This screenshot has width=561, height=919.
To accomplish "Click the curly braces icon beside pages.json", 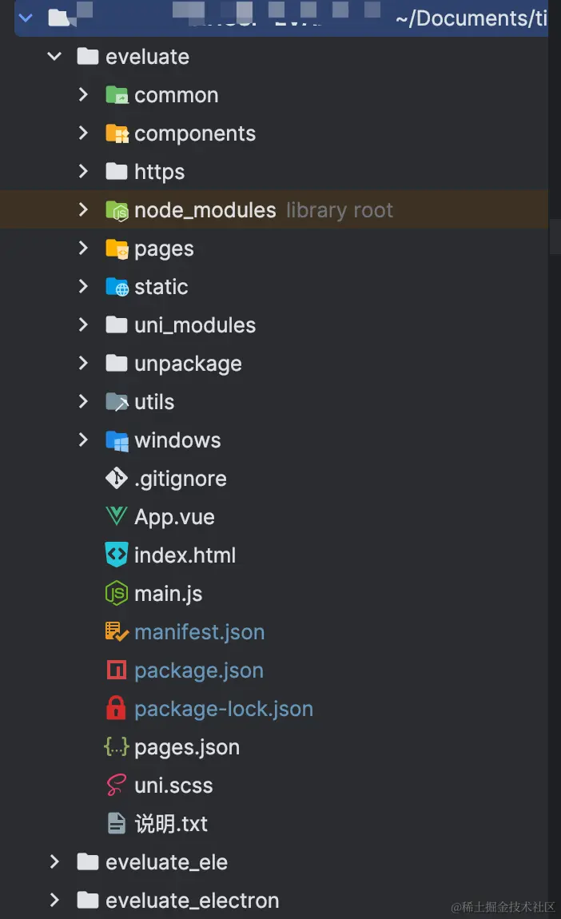I will pos(117,746).
